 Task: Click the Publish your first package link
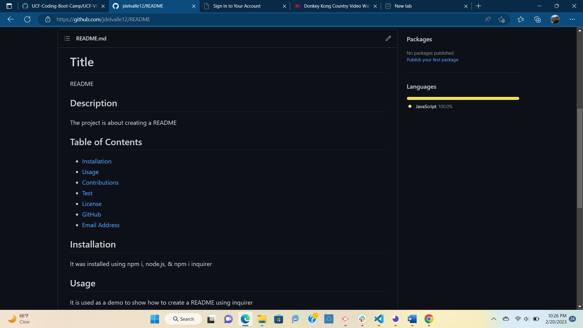(432, 60)
